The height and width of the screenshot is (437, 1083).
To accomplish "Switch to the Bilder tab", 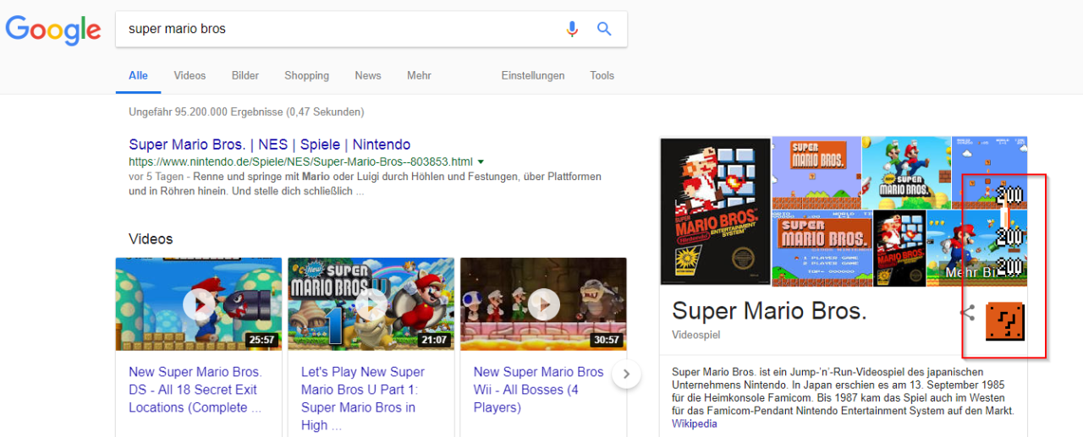I will tap(245, 75).
